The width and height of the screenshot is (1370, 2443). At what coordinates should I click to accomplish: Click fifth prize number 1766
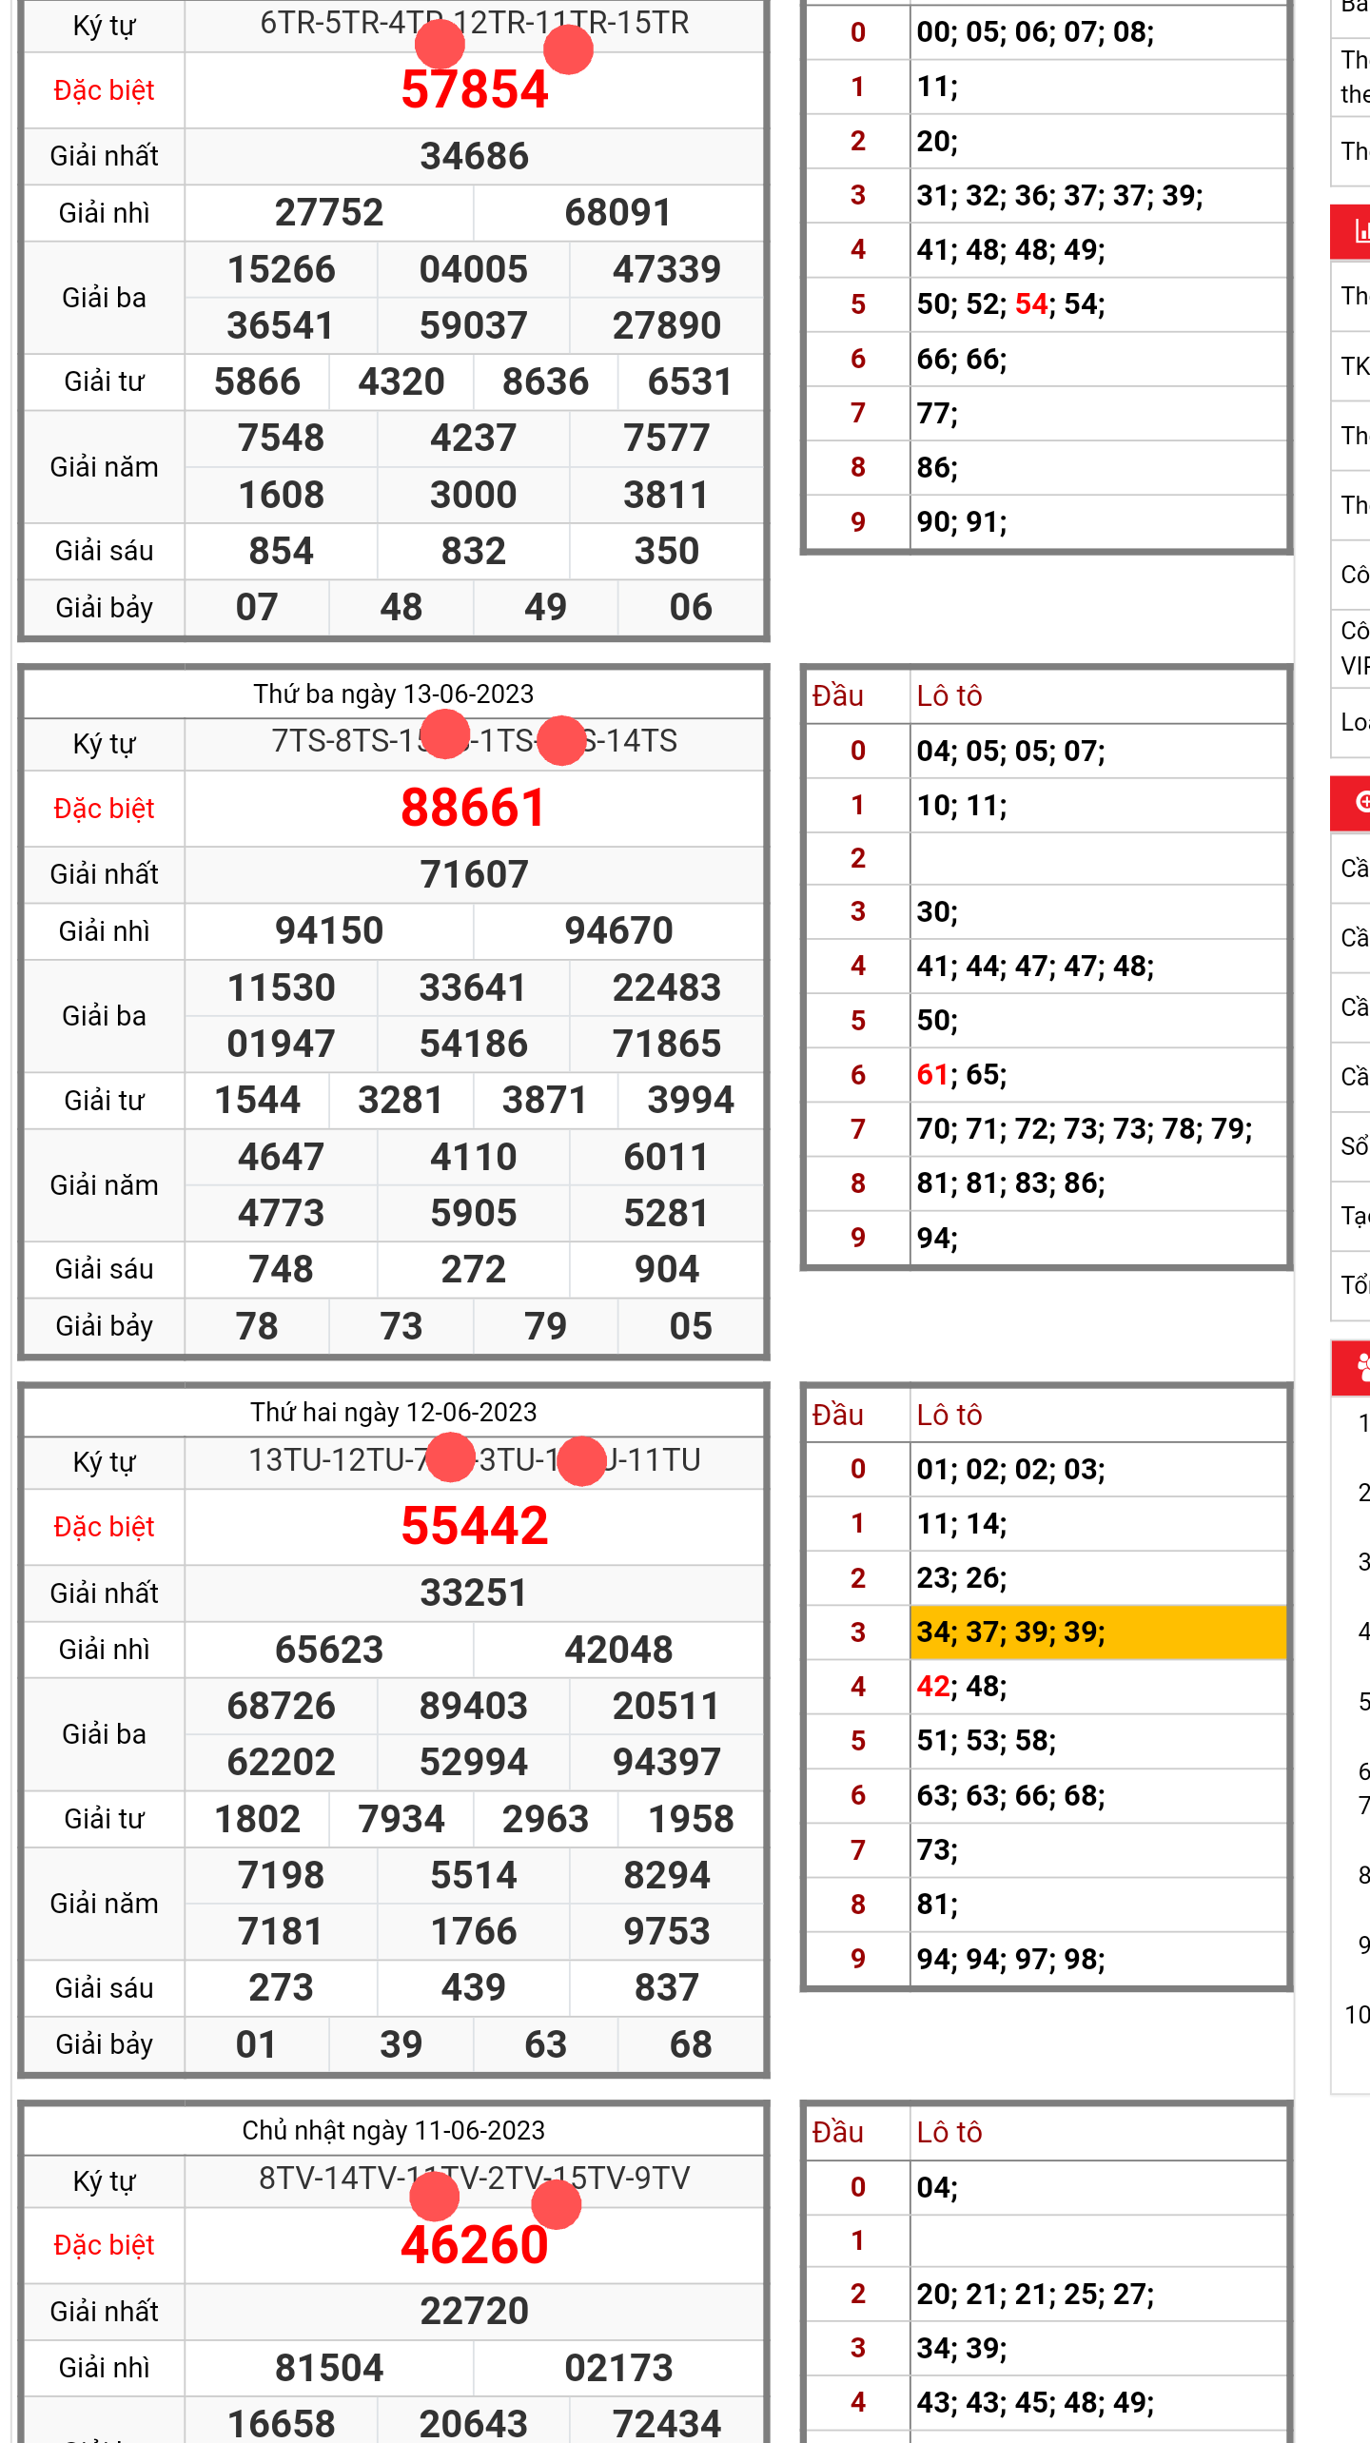point(474,1931)
